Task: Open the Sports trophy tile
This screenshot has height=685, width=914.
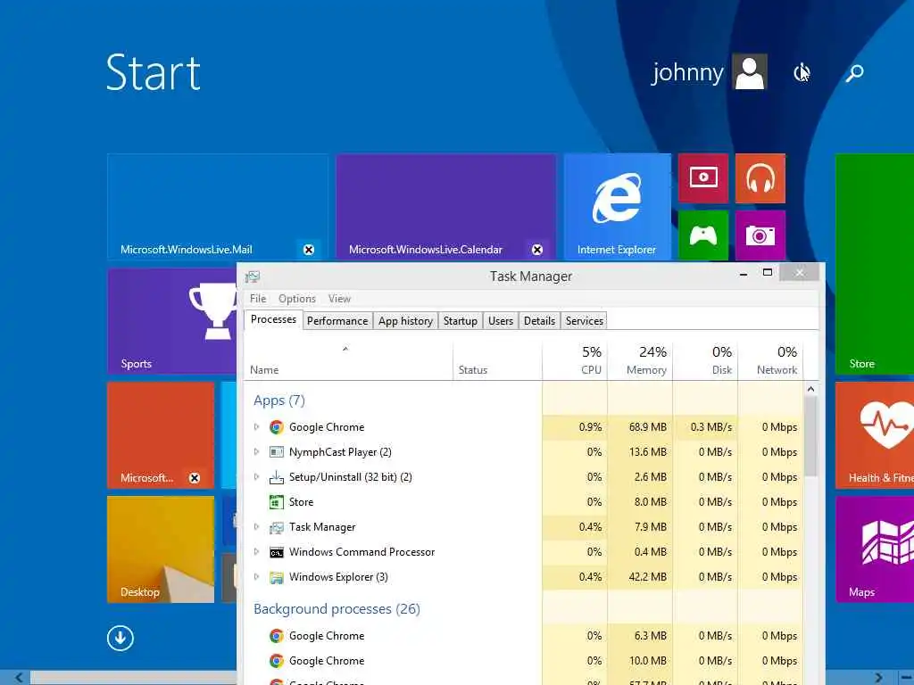Action: pyautogui.click(x=172, y=321)
